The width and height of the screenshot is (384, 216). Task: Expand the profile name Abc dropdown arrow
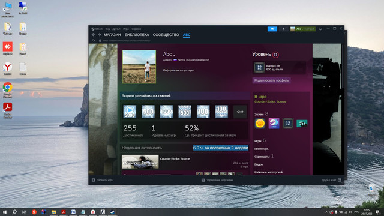174,55
